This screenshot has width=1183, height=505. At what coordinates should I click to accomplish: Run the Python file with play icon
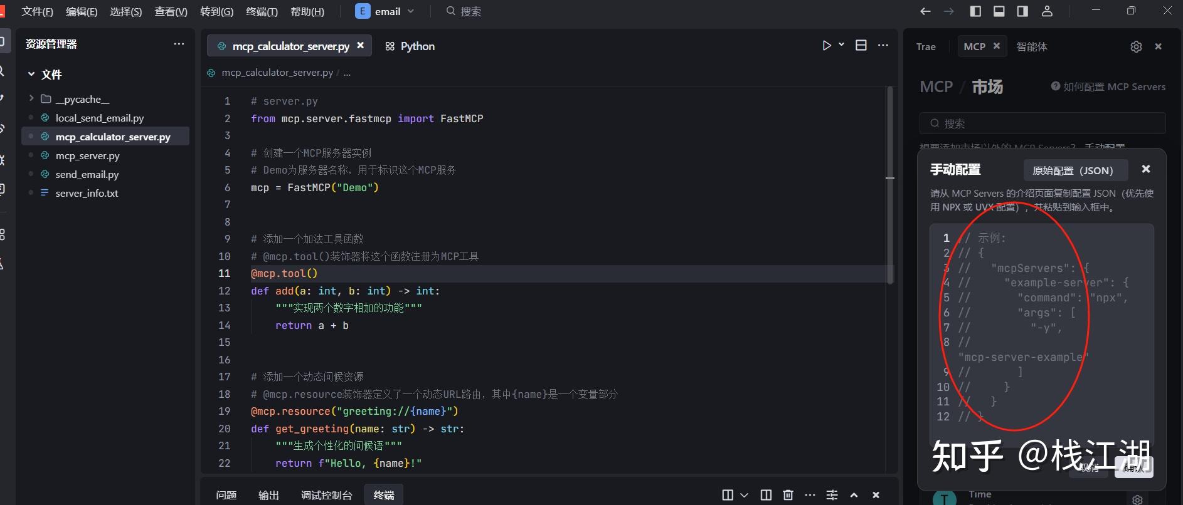coord(827,45)
